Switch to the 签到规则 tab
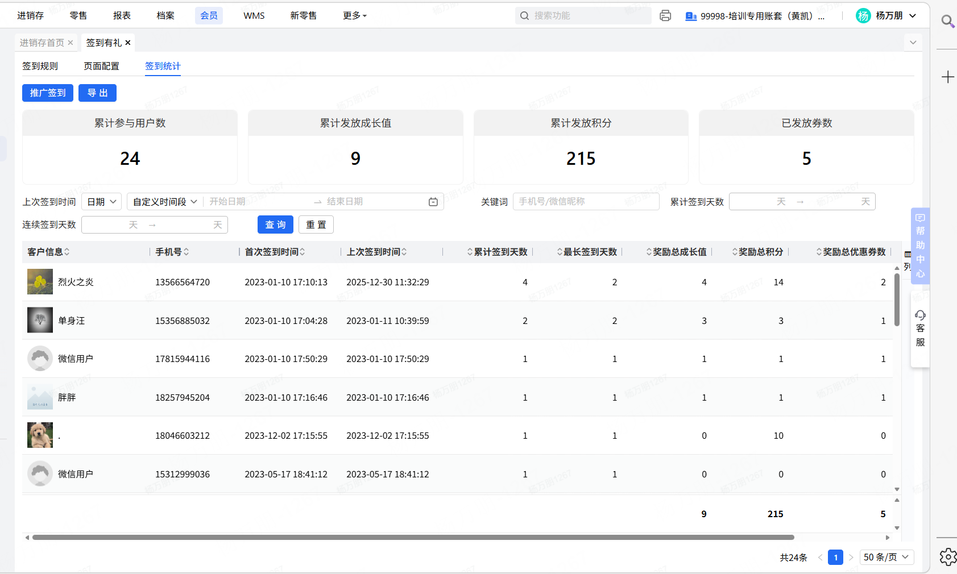Viewport: 957px width, 574px height. (40, 66)
